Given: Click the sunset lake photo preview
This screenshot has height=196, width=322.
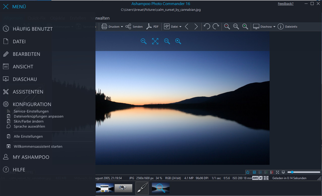Looking at the screenshot, I should [x=182, y=108].
